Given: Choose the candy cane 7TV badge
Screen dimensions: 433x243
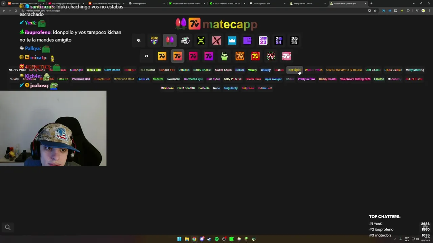Looking at the screenshot, I should point(271,56).
